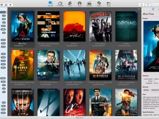This screenshot has height=119, width=159.
Task: Show the Discs section
Action: pyautogui.click(x=99, y=4)
